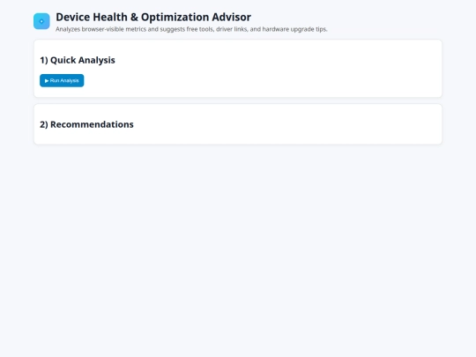Click the '2)' number of Recommendations

(44, 124)
